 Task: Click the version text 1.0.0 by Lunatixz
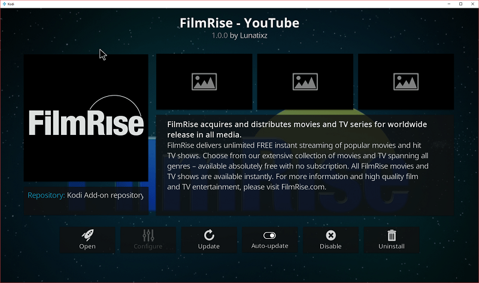coord(239,36)
